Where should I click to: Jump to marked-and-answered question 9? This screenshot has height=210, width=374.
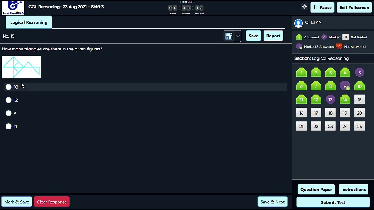pos(345,86)
